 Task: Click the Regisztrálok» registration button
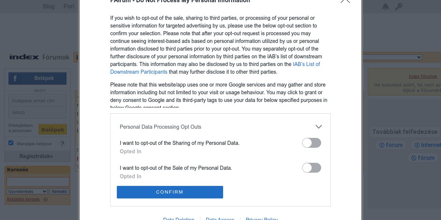(x=36, y=156)
